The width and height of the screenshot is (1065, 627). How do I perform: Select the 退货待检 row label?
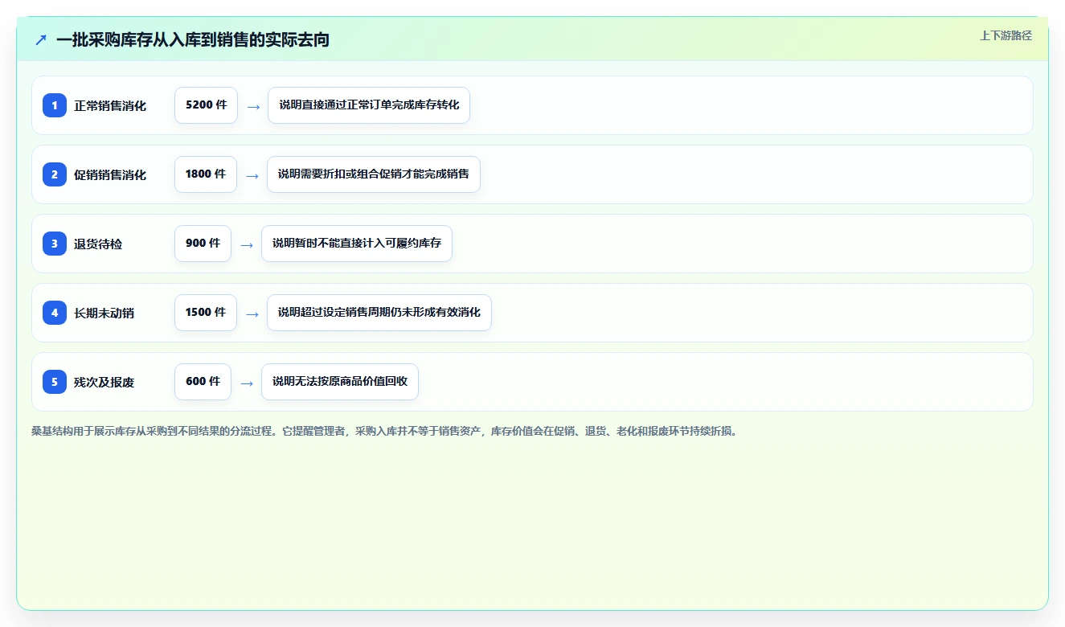tap(98, 244)
